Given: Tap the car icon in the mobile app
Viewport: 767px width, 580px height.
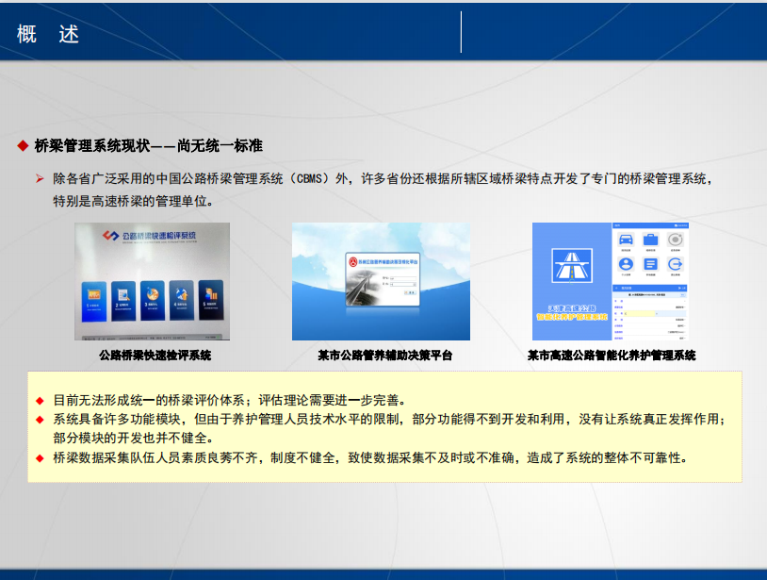Looking at the screenshot, I should click(626, 240).
